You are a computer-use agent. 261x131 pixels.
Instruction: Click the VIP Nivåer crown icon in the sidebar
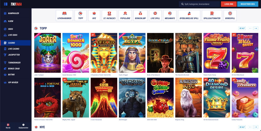point(5,82)
